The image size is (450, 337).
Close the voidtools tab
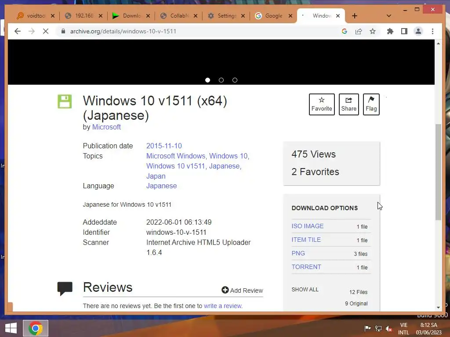pyautogui.click(x=53, y=16)
